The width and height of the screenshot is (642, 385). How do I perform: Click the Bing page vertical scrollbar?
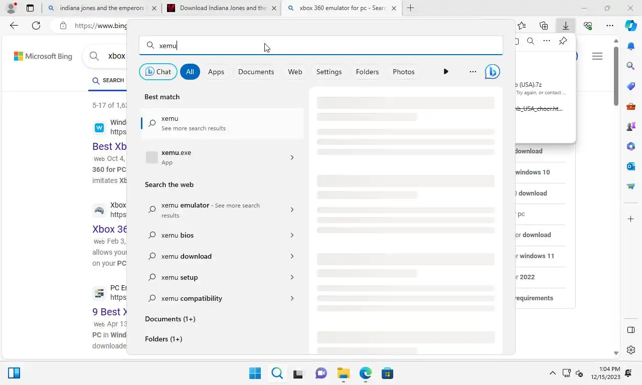click(616, 75)
